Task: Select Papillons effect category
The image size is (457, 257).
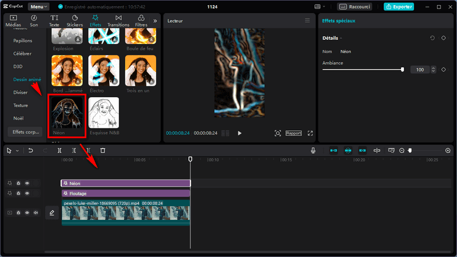Action: pyautogui.click(x=23, y=41)
